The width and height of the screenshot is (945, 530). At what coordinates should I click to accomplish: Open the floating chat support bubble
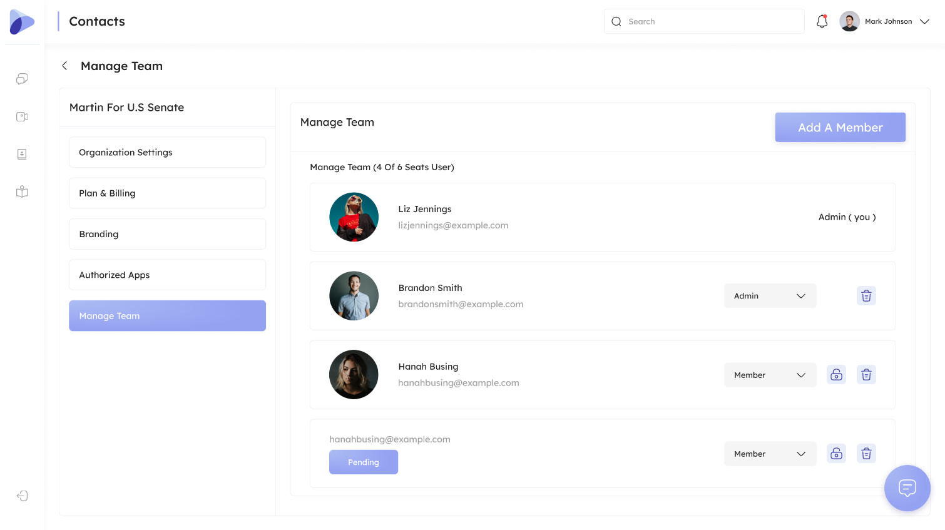(x=907, y=488)
